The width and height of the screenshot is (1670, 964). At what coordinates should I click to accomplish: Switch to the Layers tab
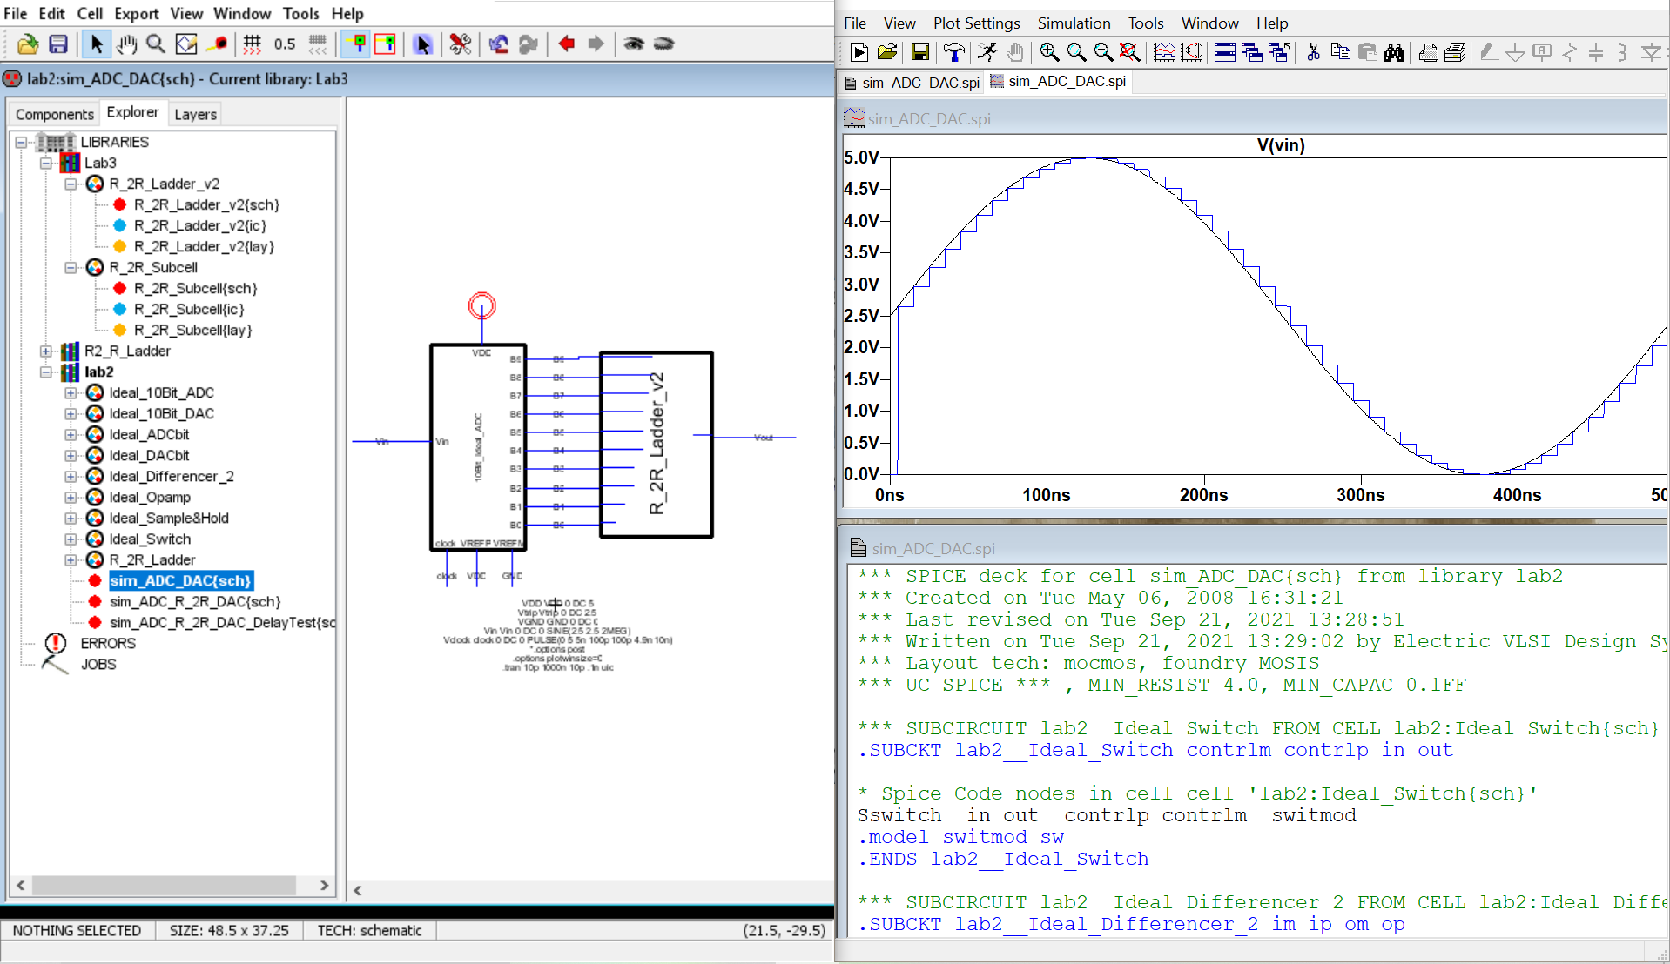coord(195,114)
